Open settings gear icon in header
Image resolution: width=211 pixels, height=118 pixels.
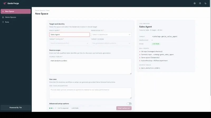point(195,3)
